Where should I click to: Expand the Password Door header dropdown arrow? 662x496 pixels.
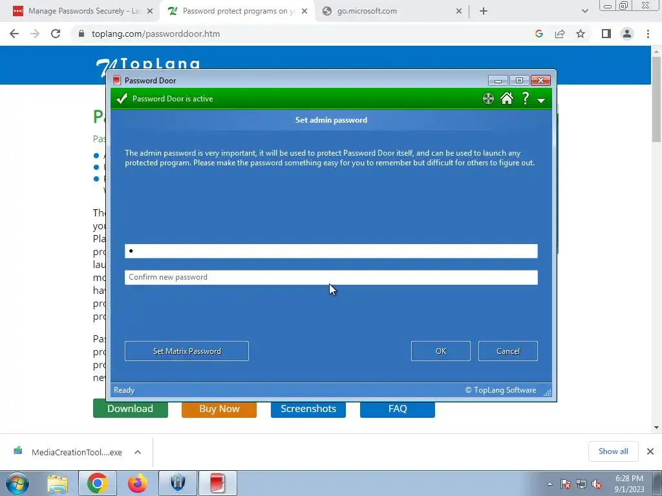541,100
